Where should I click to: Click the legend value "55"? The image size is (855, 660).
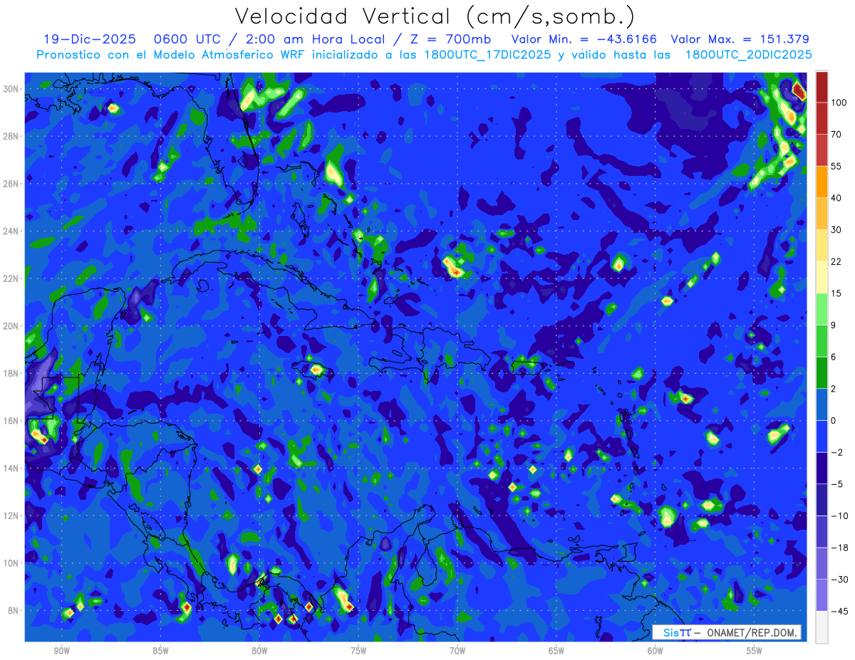coord(836,166)
